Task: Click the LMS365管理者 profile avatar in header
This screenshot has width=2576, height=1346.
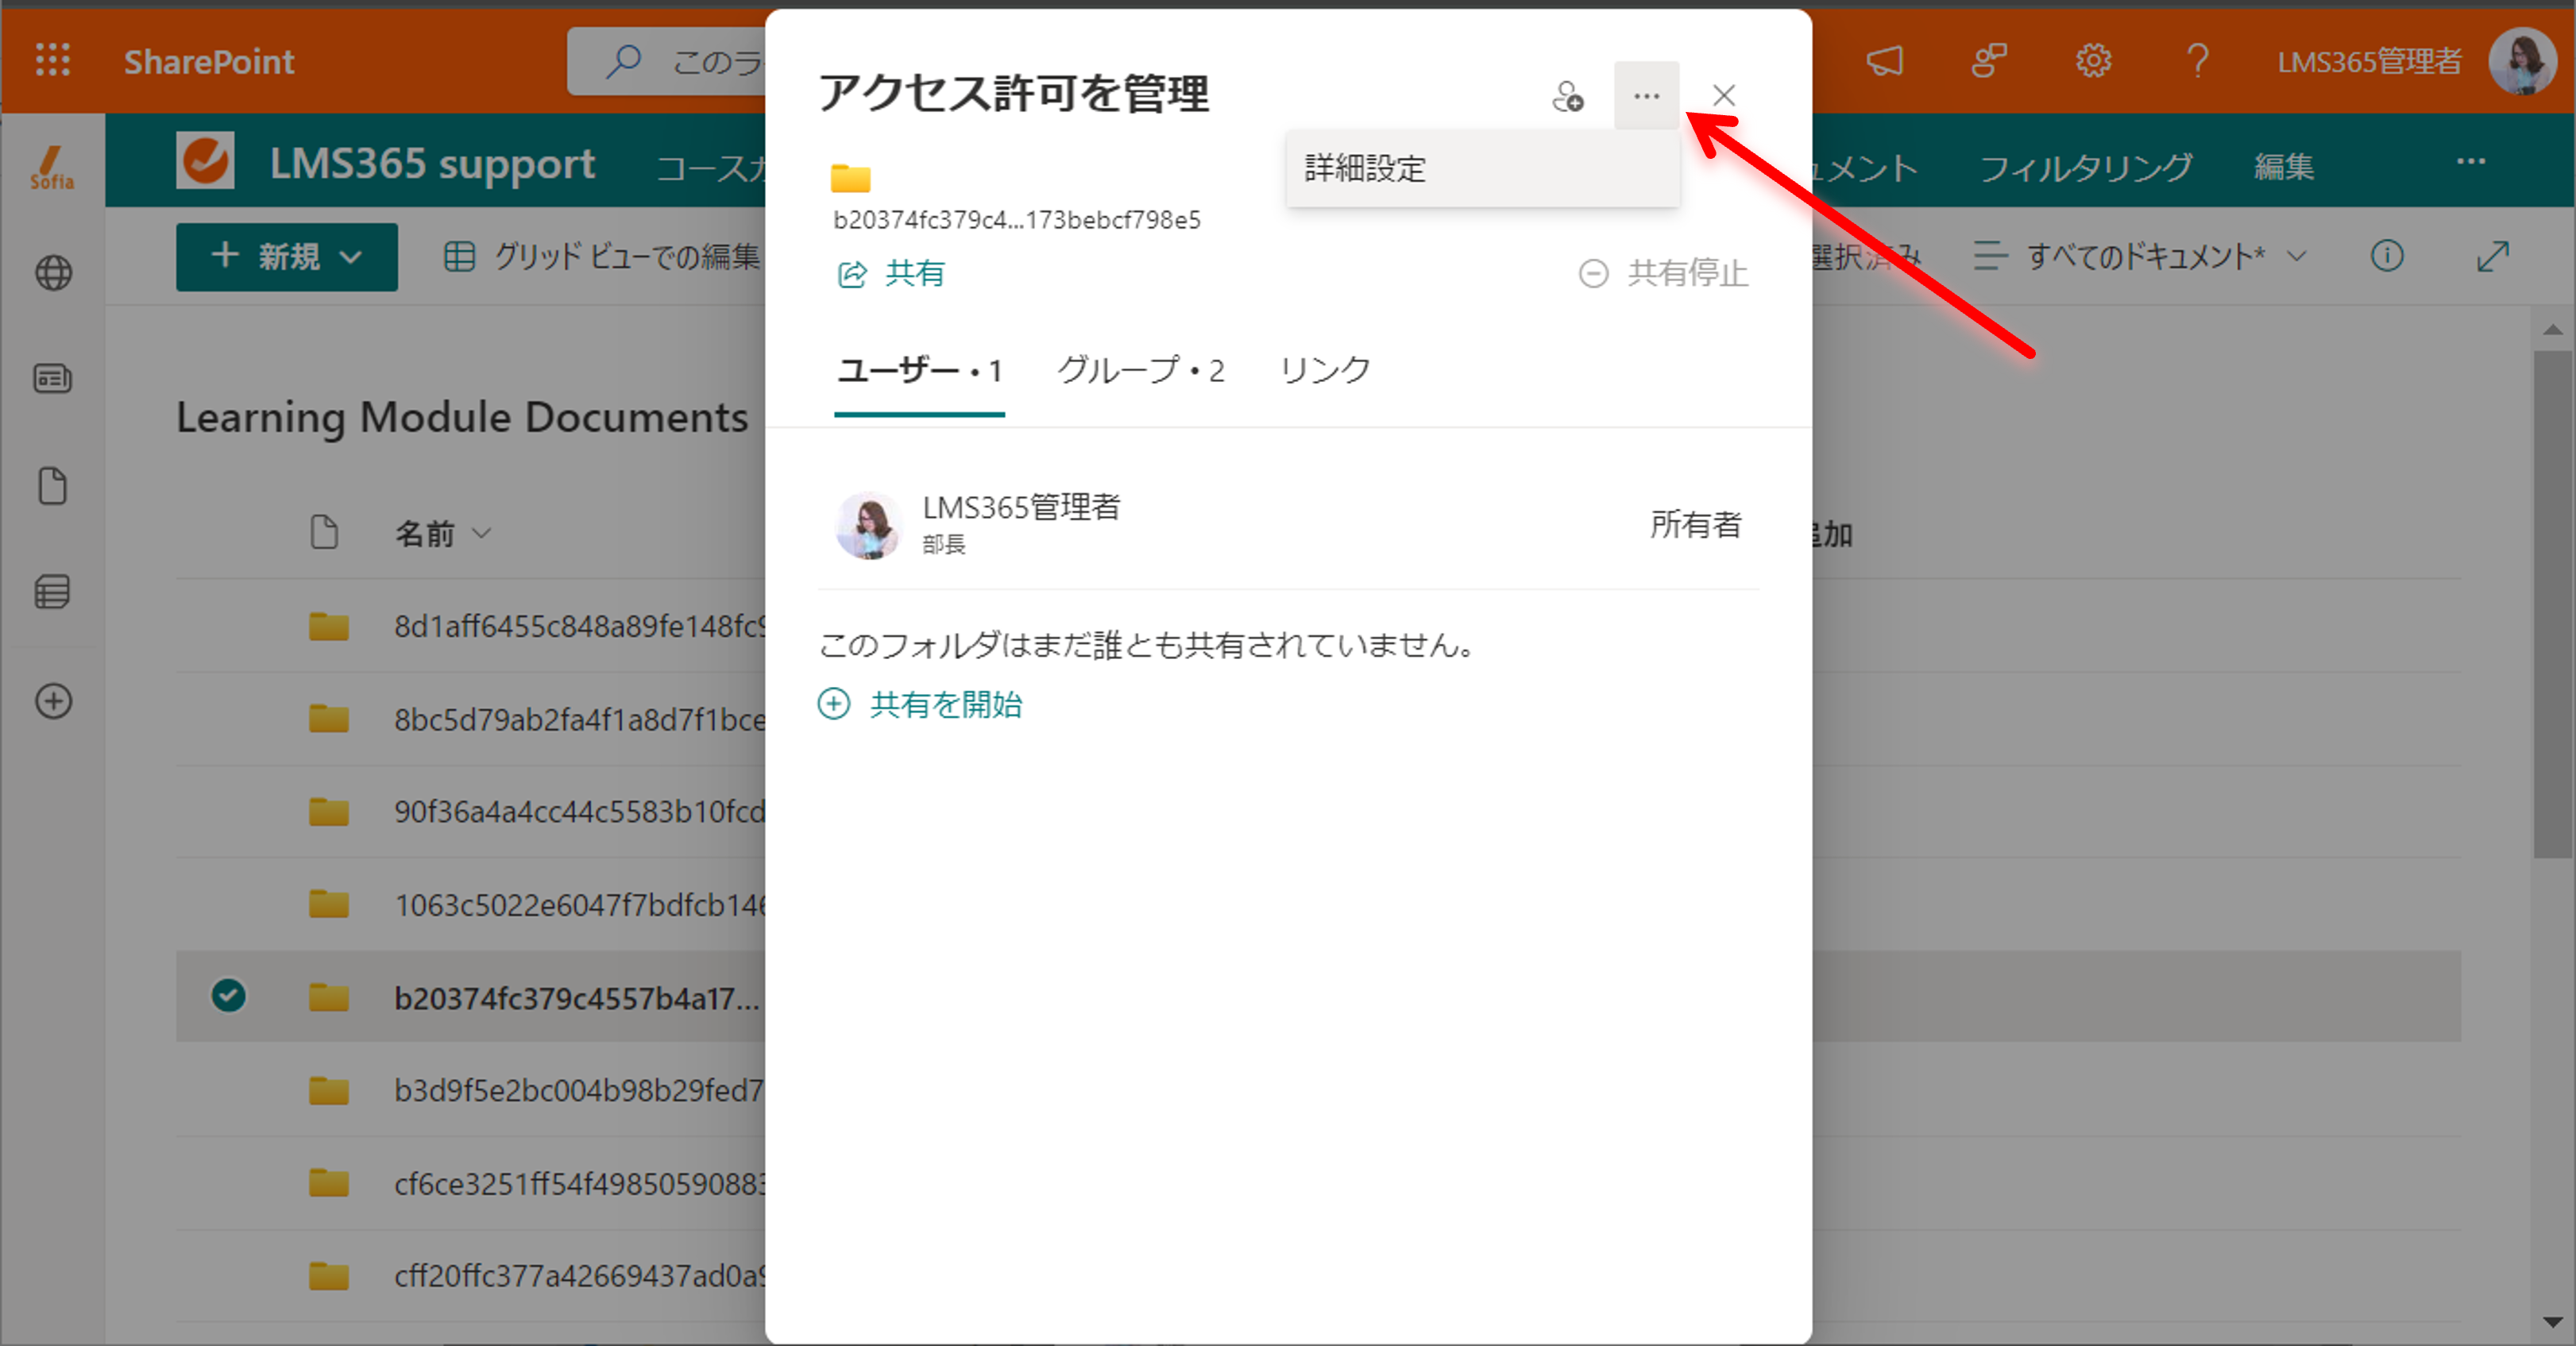Action: [2522, 61]
